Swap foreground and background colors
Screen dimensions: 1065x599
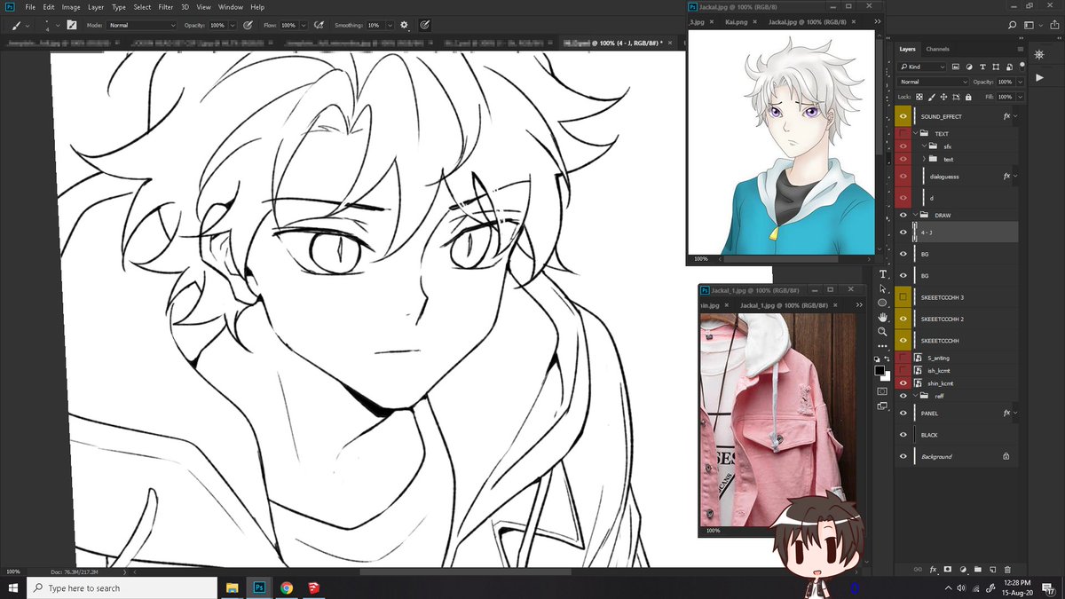click(x=887, y=359)
